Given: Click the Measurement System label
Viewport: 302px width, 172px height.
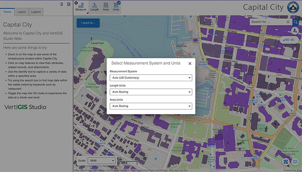Looking at the screenshot, I should tap(123, 71).
